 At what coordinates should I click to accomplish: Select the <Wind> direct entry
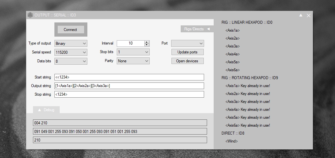231,141
